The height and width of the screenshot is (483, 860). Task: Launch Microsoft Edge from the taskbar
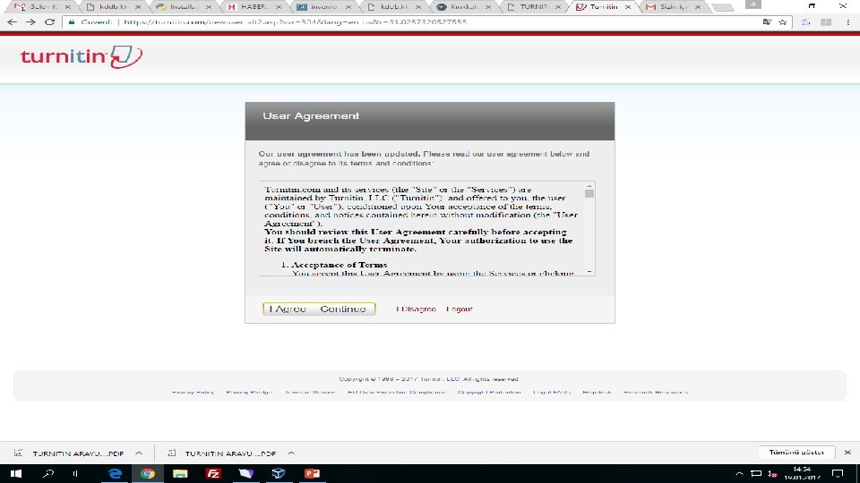pos(115,473)
